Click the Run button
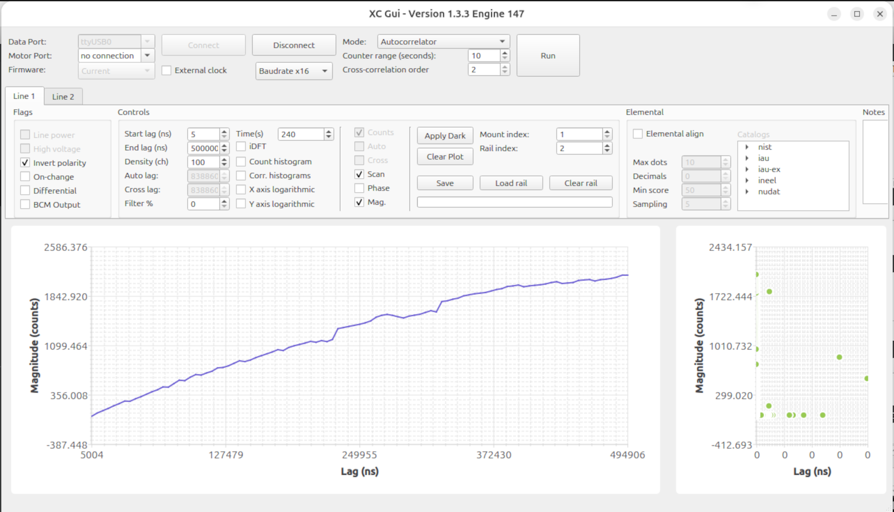 click(x=548, y=56)
